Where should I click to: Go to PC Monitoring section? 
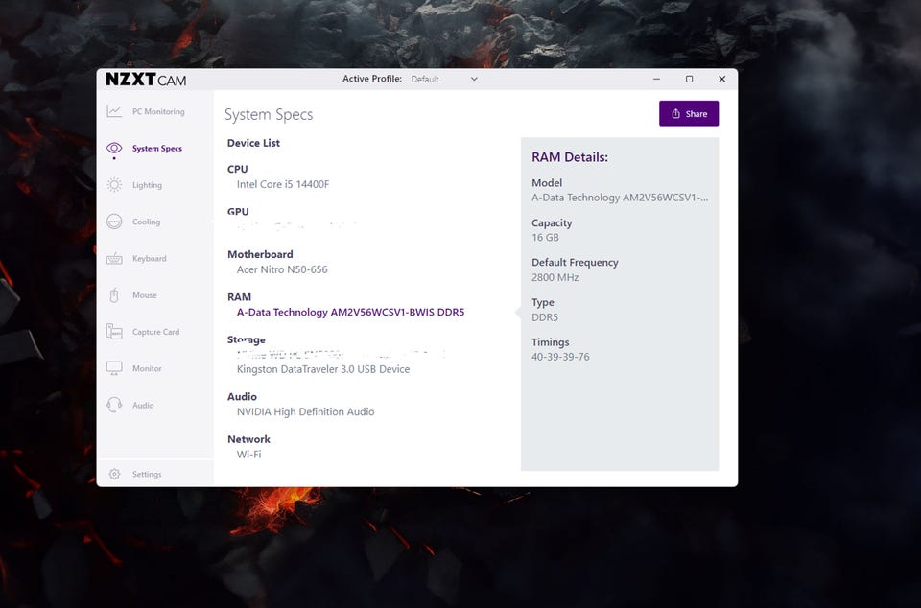(x=158, y=111)
